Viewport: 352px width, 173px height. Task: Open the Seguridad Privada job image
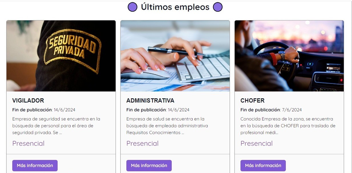point(61,56)
